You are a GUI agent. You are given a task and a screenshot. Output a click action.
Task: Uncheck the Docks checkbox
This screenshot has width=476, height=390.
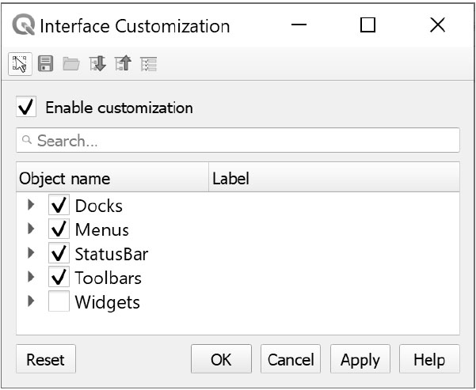click(59, 206)
